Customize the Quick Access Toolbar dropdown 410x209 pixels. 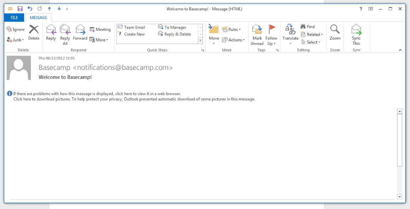point(67,9)
